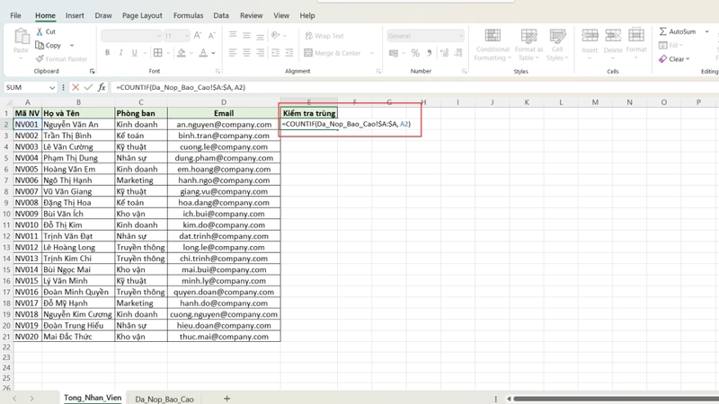Toggle Underline formatting
This screenshot has height=404, width=719.
(134, 53)
